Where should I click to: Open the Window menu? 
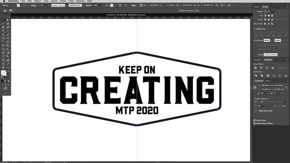click(80, 1)
